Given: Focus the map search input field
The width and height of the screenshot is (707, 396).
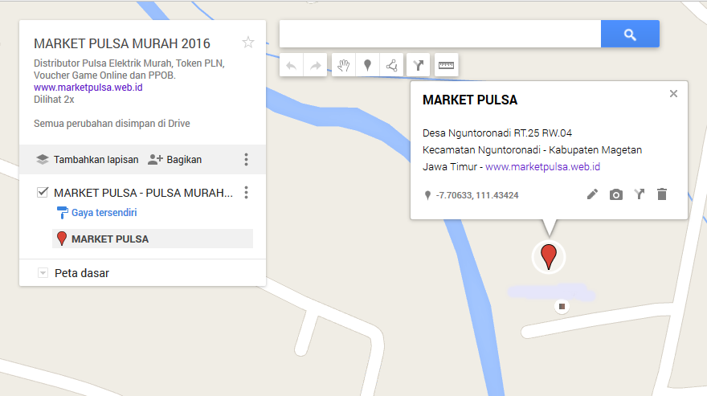Looking at the screenshot, I should click(x=440, y=34).
